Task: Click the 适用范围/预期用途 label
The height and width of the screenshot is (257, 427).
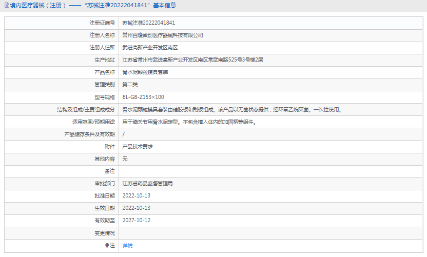Action: (x=93, y=122)
